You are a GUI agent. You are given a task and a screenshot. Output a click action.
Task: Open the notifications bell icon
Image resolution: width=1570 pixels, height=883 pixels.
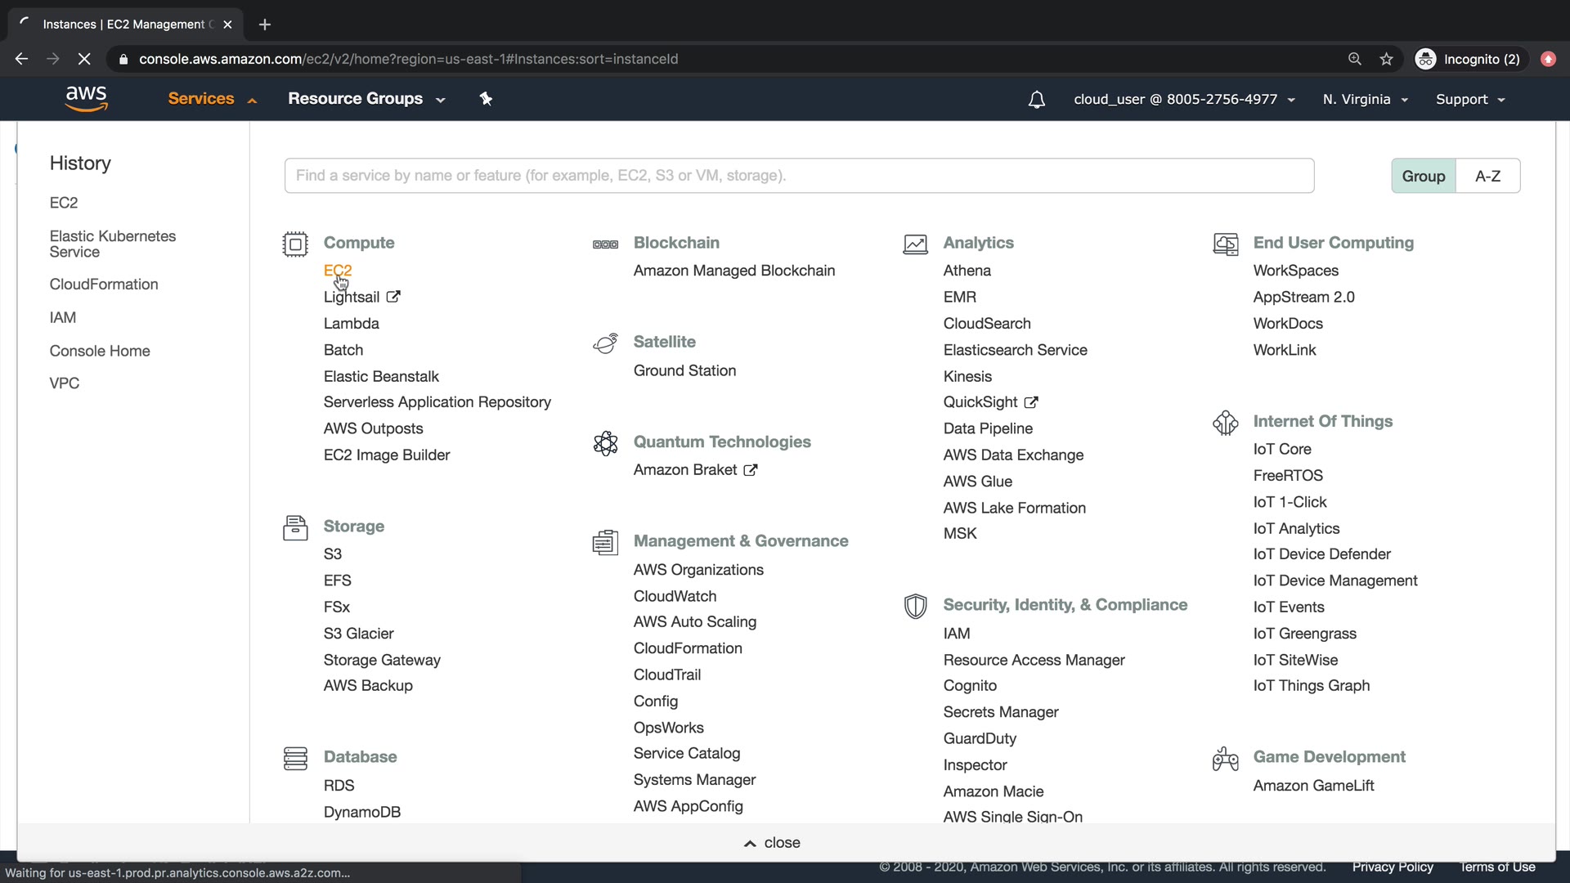point(1036,100)
